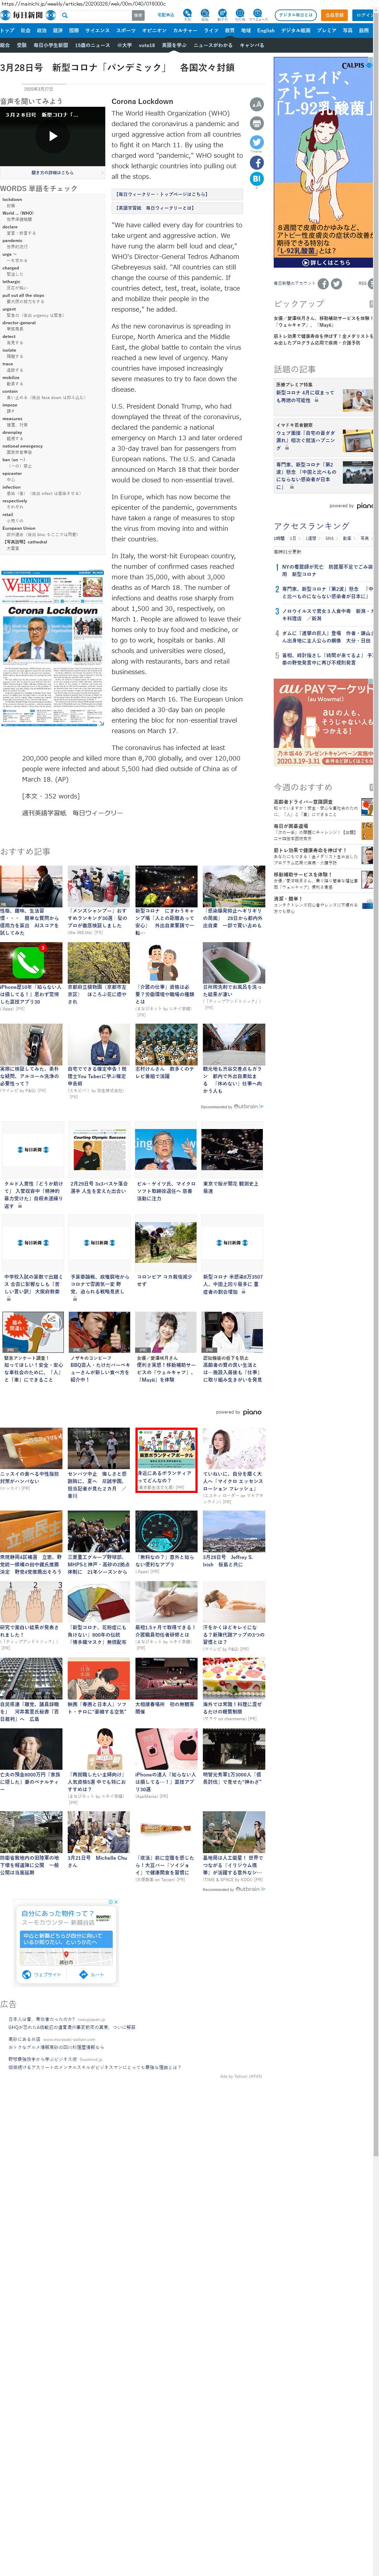Image resolution: width=379 pixels, height=2576 pixels.
Task: Select the 1週間 ranking tab
Action: [x=313, y=538]
